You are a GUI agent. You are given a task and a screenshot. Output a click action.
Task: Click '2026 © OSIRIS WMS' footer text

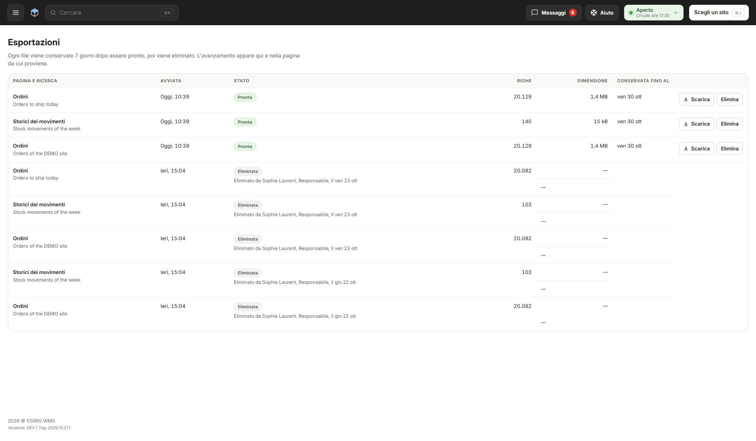(x=31, y=421)
